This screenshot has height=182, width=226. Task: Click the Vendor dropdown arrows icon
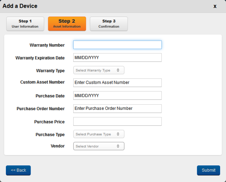[118, 146]
